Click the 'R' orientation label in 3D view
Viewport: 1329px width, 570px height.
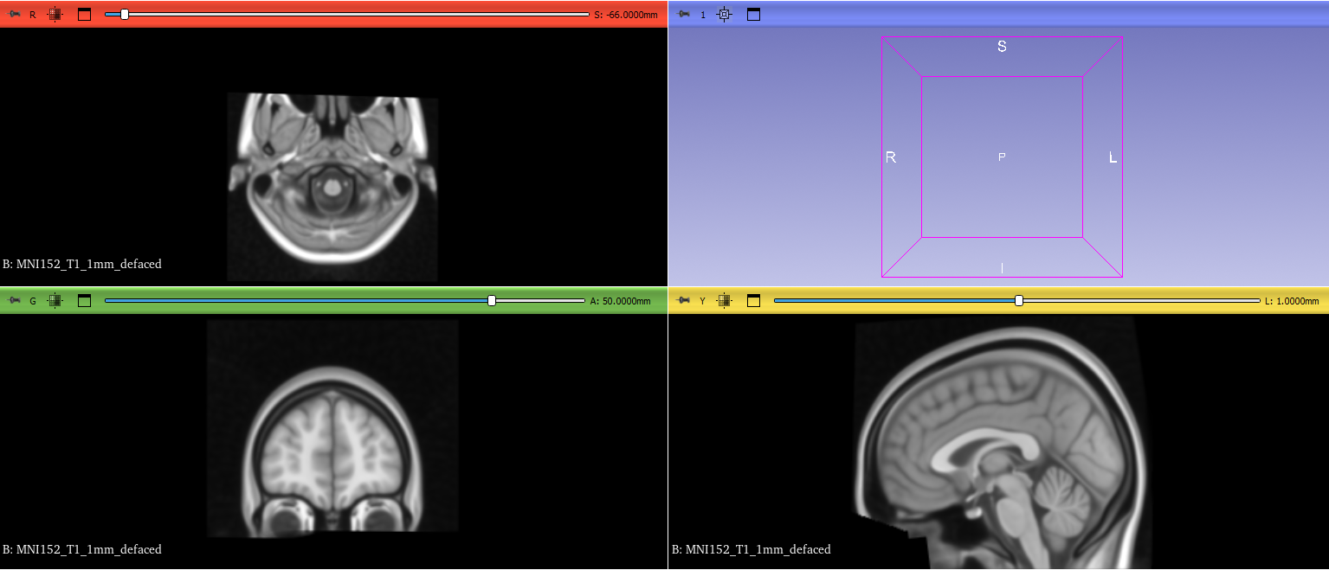pyautogui.click(x=890, y=157)
